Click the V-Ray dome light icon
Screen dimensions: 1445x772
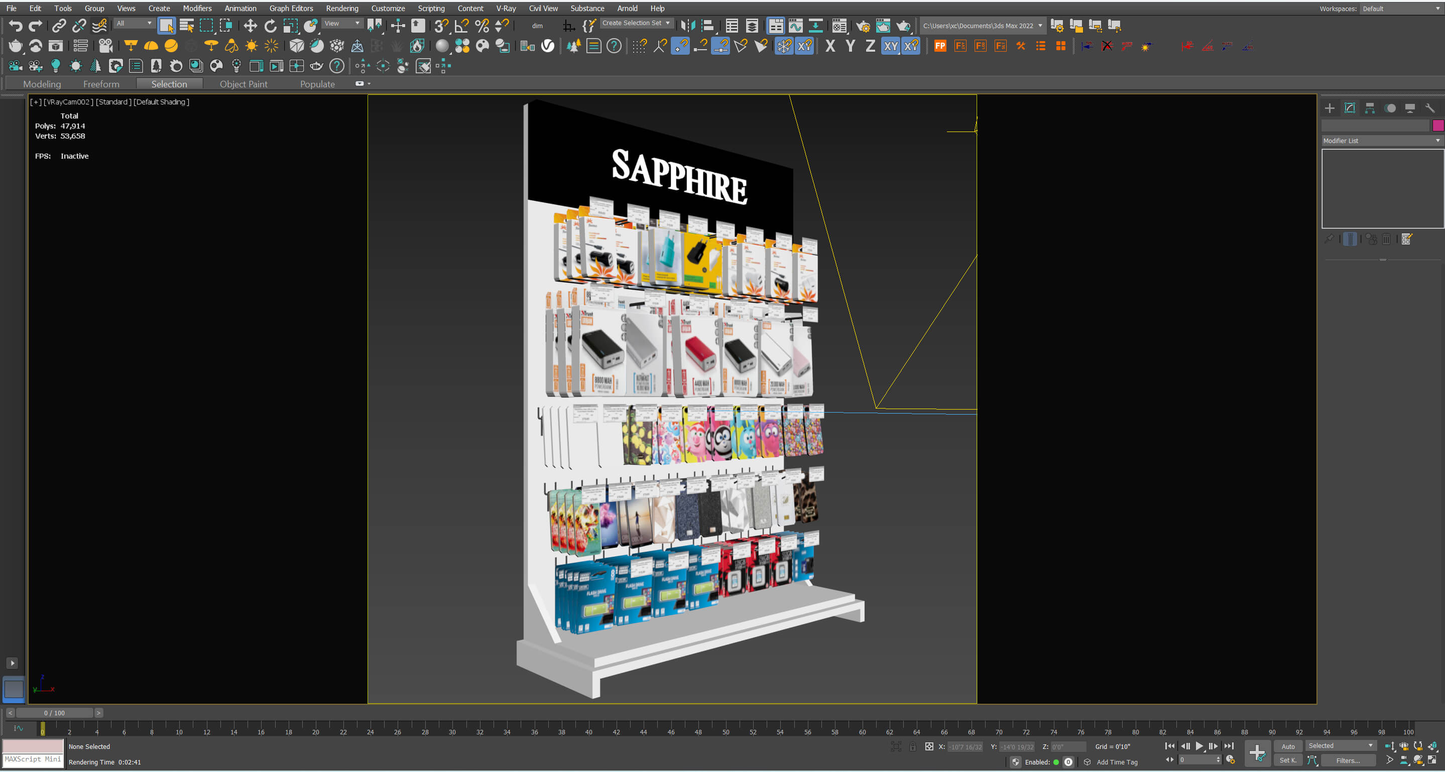[x=151, y=46]
